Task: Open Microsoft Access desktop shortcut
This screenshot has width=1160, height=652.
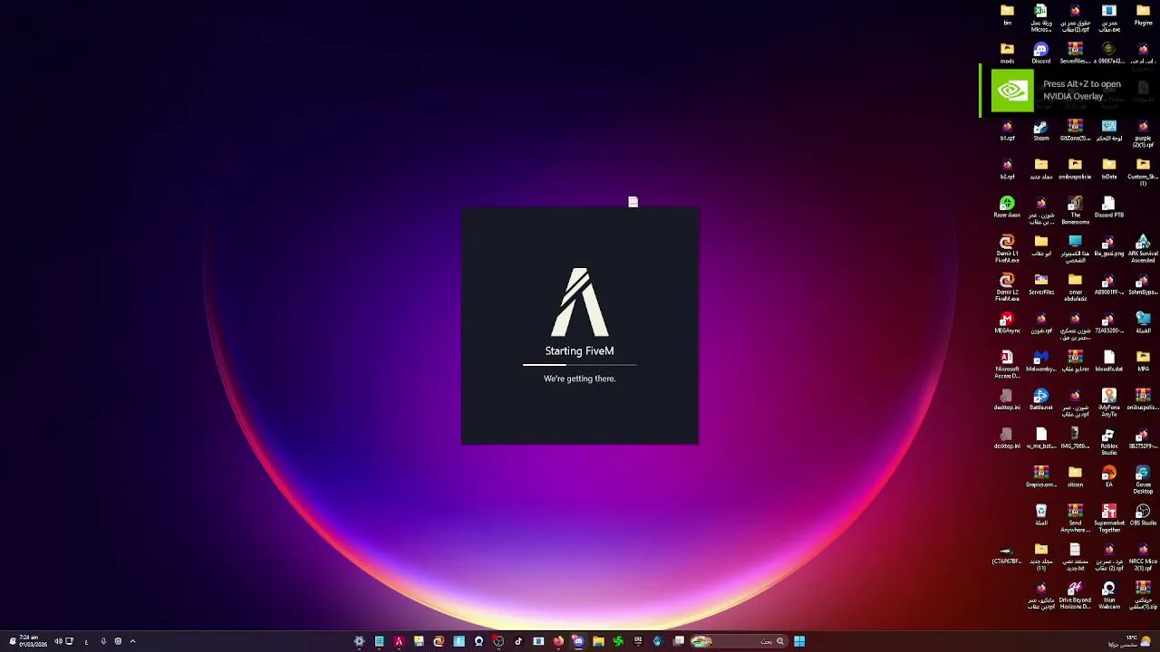Action: [1007, 364]
